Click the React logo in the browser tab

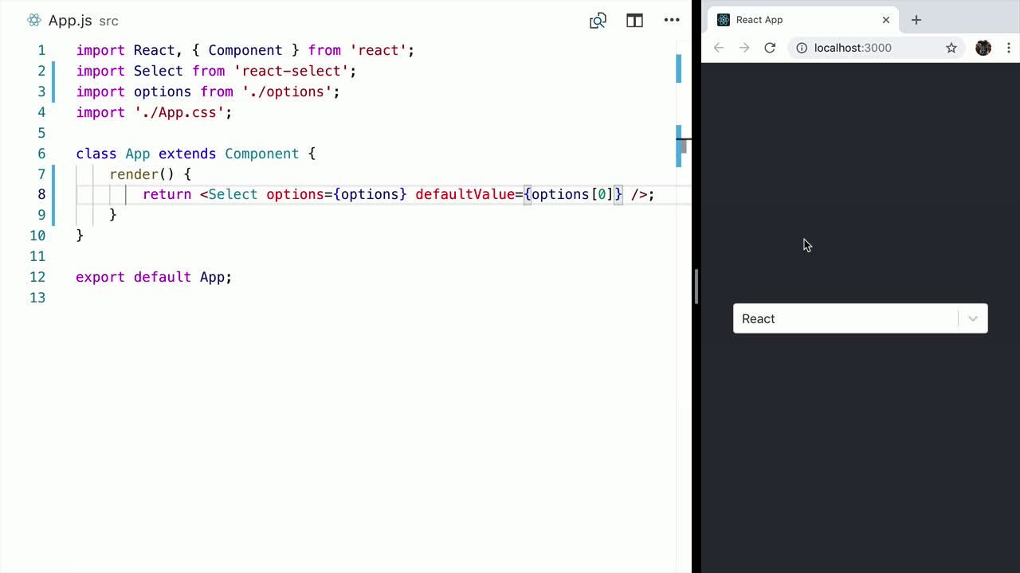click(723, 19)
